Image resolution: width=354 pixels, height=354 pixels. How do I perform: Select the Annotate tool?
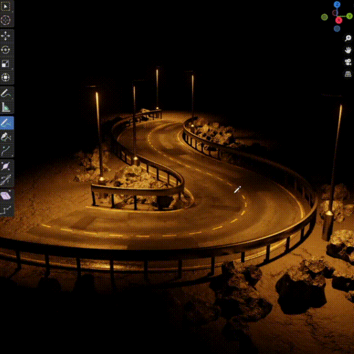pos(6,93)
